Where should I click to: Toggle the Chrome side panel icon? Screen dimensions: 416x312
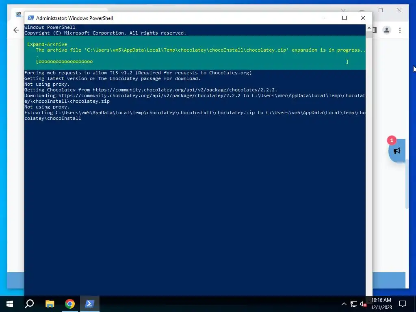pos(375,30)
